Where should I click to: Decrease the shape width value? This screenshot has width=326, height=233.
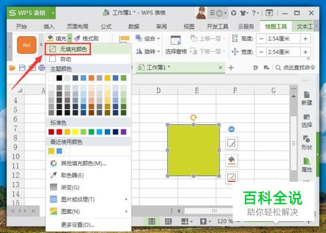(261, 52)
